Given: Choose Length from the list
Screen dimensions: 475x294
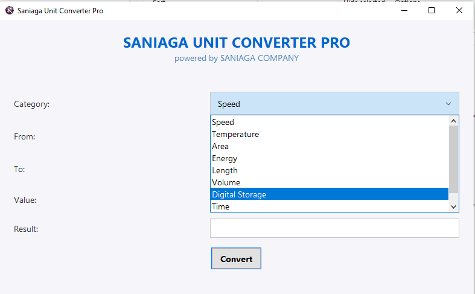Looking at the screenshot, I should tap(330, 170).
